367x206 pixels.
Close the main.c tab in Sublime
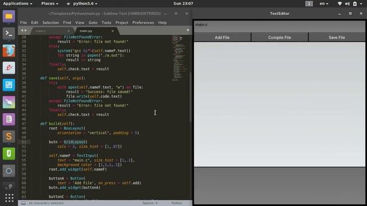[x=68, y=31]
